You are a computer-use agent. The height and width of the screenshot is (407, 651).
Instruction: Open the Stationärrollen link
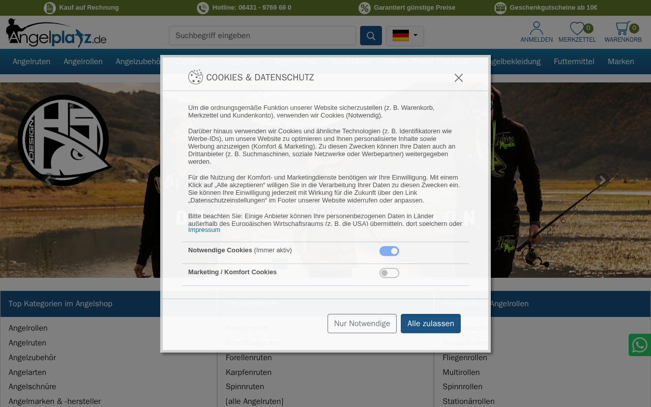[x=468, y=401]
